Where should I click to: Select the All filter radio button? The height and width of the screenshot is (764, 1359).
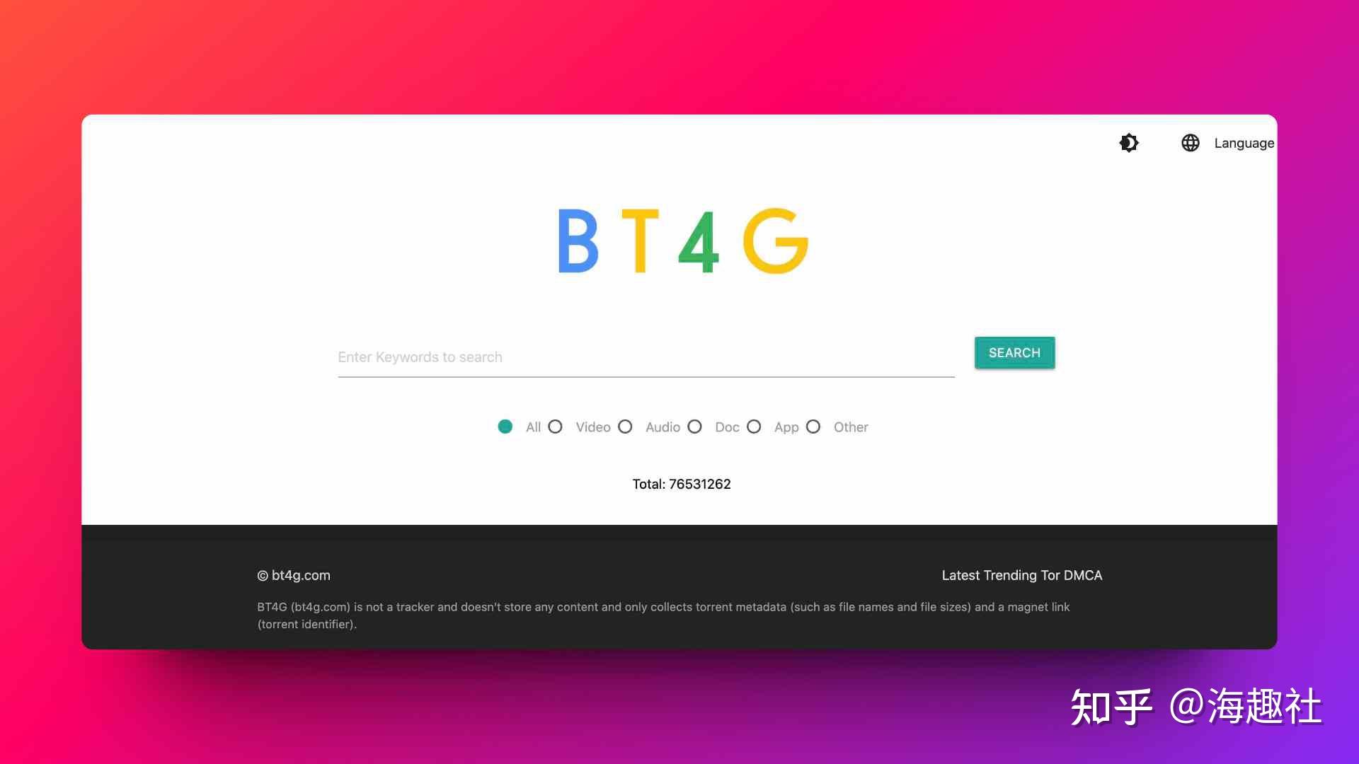click(505, 427)
